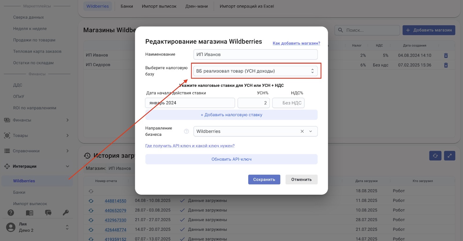Open ROI по направлениям
Image resolution: width=463 pixels, height=241 pixels.
point(35,108)
